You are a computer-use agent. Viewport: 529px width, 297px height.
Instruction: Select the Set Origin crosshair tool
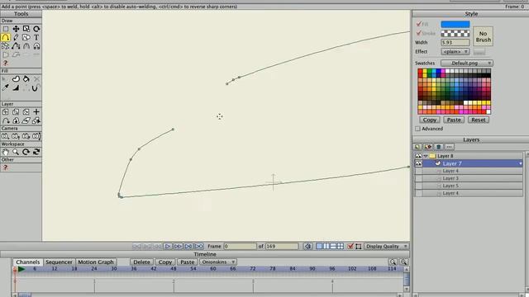36,112
